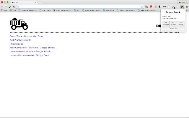Open the kant bookmarks folder

coord(13,11)
